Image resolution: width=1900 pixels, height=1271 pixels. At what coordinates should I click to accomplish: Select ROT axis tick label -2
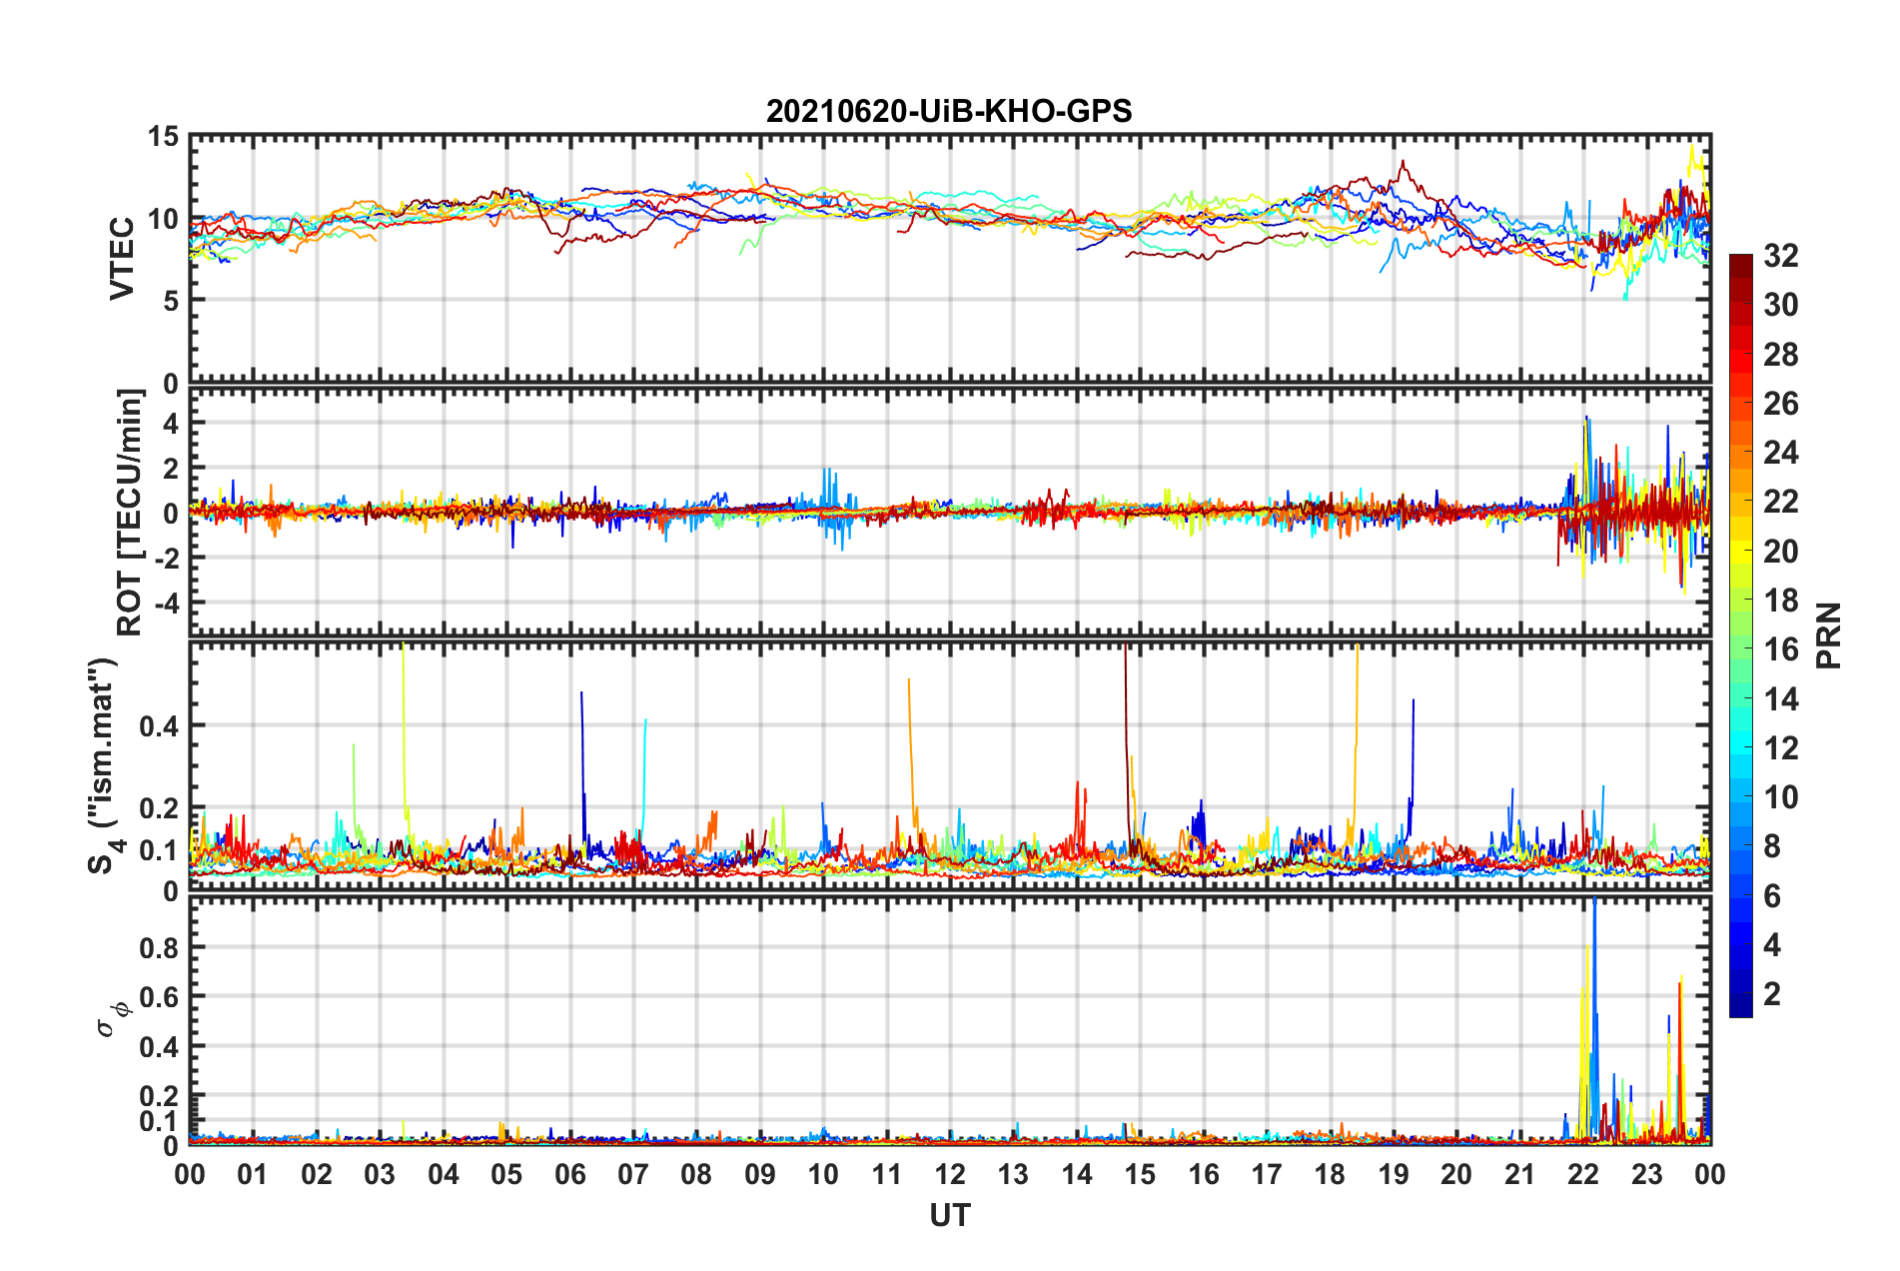pos(165,559)
